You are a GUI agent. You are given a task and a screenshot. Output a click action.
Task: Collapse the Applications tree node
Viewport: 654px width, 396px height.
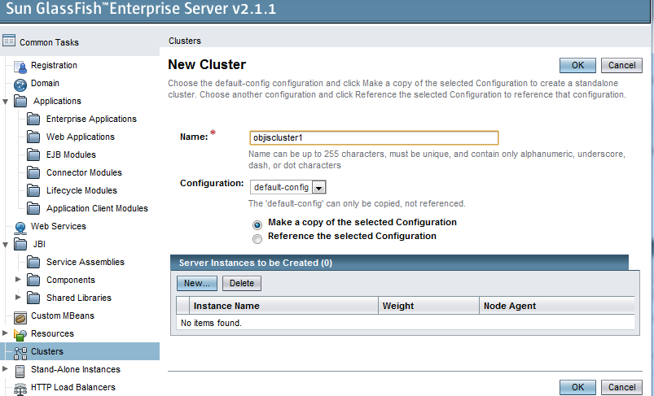point(6,102)
